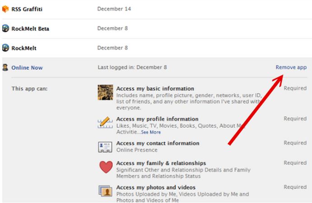This screenshot has width=312, height=203.
Task: Click the photos and videos icon
Action: coord(105,191)
